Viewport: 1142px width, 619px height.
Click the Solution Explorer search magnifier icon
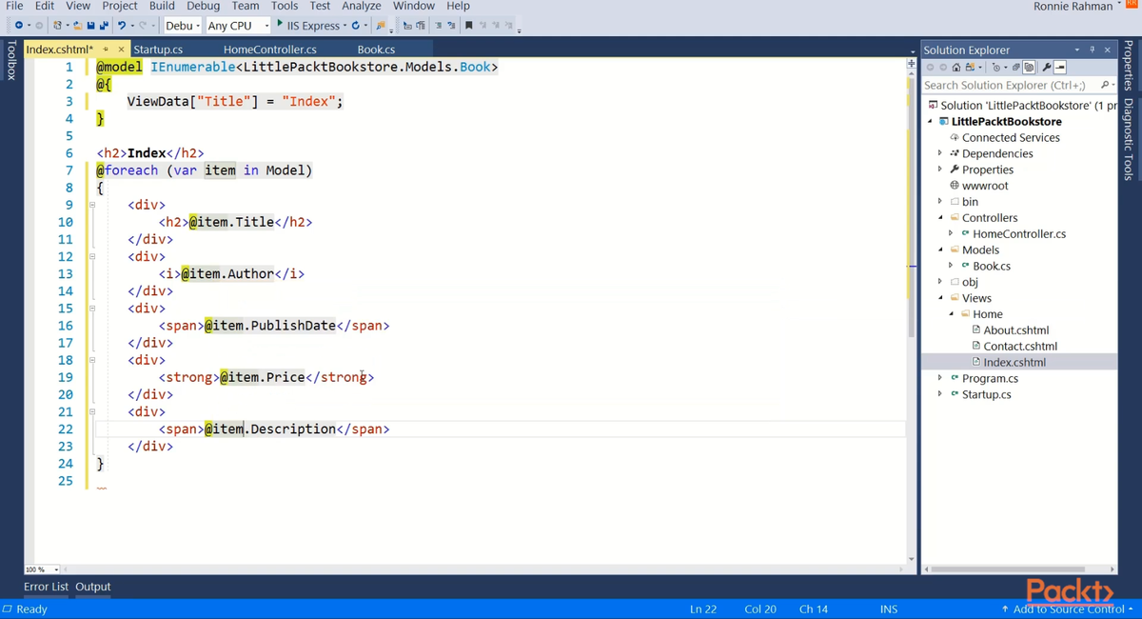tap(1105, 85)
